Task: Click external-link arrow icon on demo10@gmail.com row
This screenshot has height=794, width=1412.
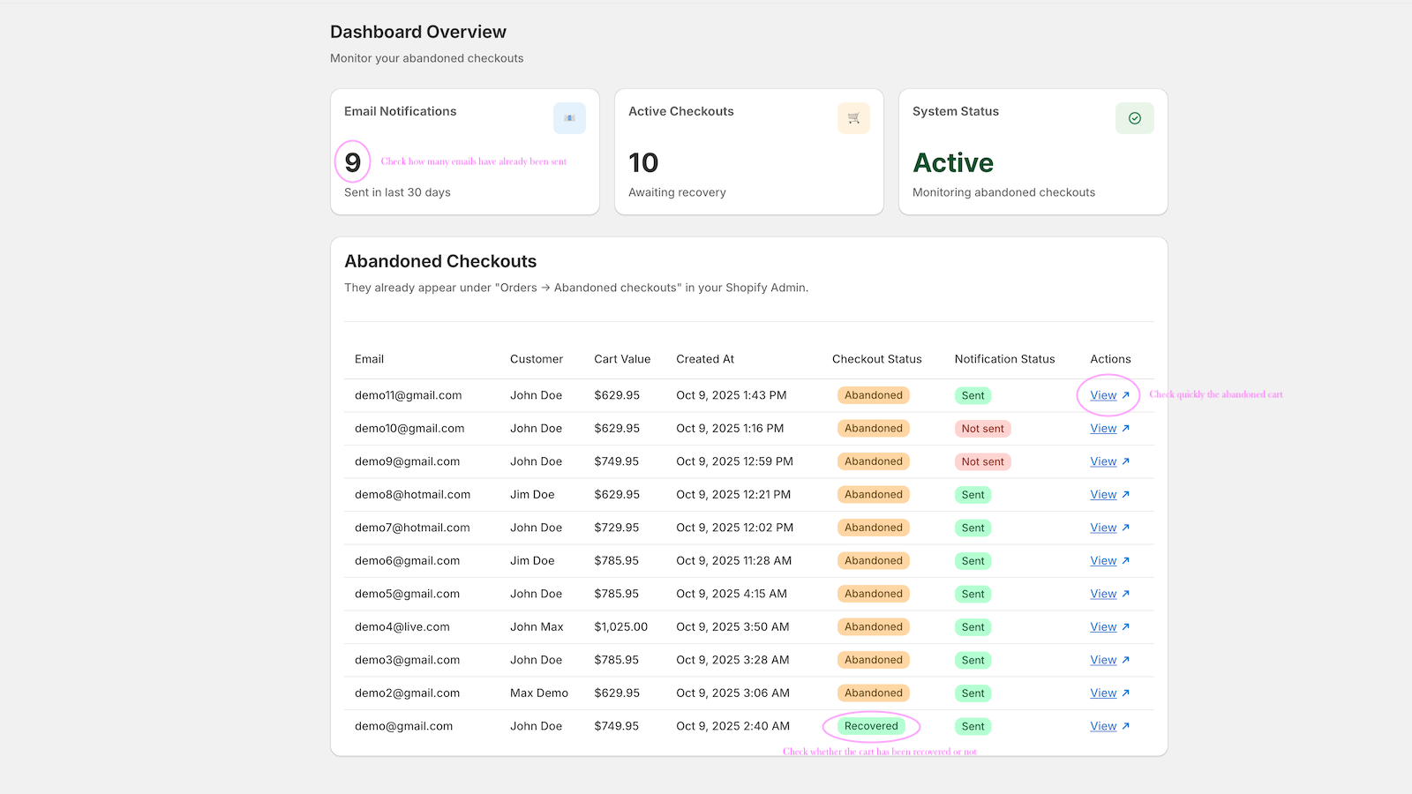Action: (1125, 429)
